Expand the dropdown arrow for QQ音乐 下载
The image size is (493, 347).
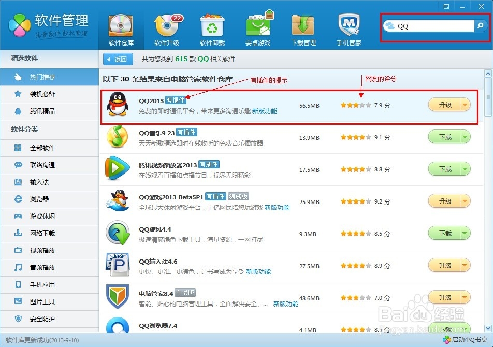coord(465,137)
